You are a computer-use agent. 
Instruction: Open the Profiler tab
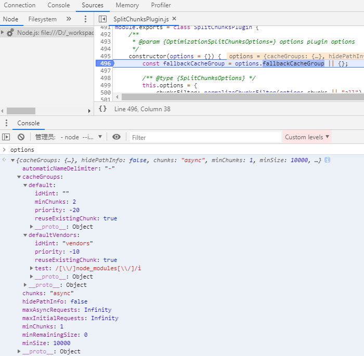tap(161, 5)
